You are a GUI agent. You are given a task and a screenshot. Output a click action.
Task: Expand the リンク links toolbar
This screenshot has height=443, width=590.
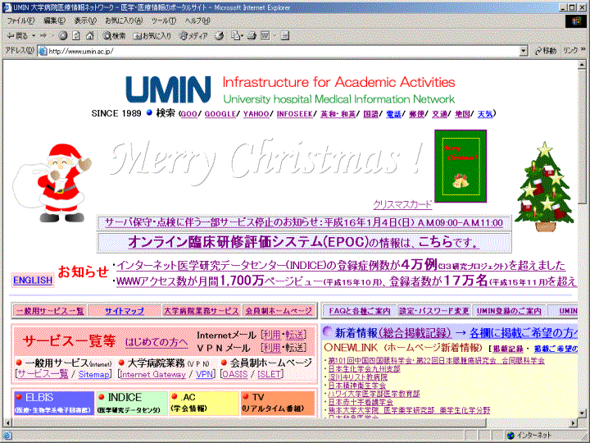click(570, 51)
